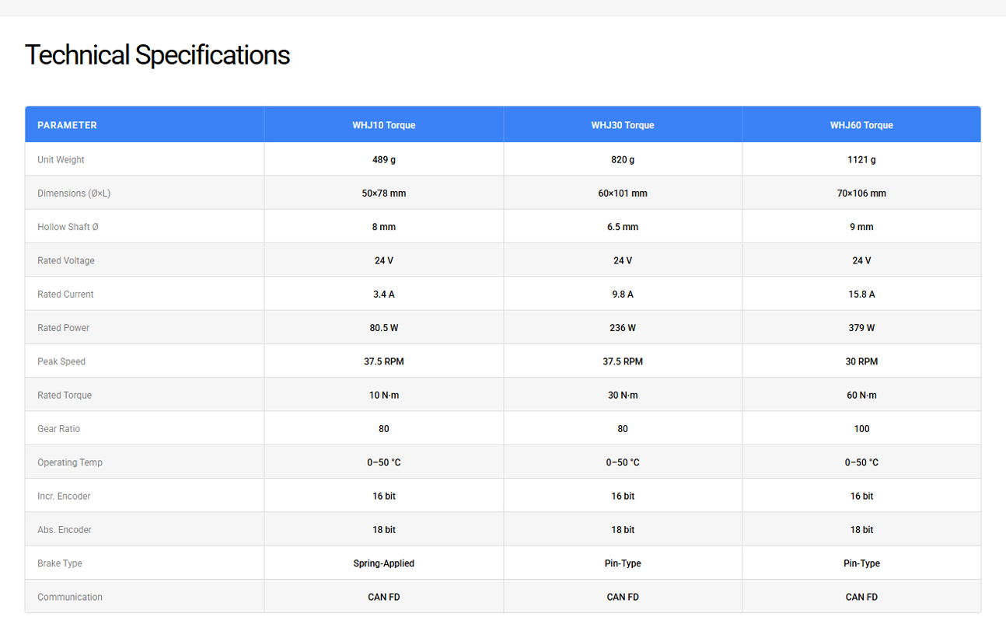Select the Rated Power row label

(x=64, y=328)
